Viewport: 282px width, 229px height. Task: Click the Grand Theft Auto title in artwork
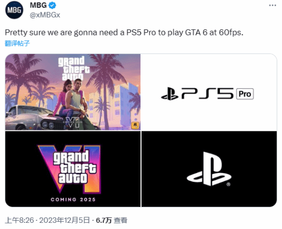(x=74, y=68)
